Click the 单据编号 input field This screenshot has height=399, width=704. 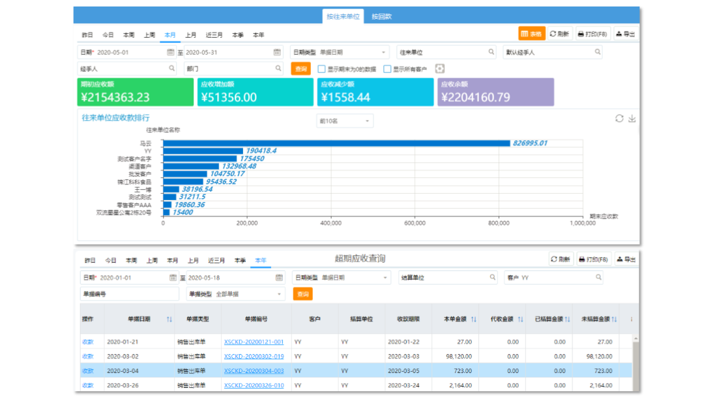click(130, 295)
